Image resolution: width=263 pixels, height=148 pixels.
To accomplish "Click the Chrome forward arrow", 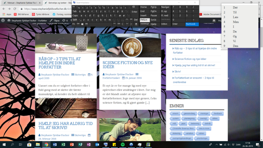I will click(x=9, y=9).
